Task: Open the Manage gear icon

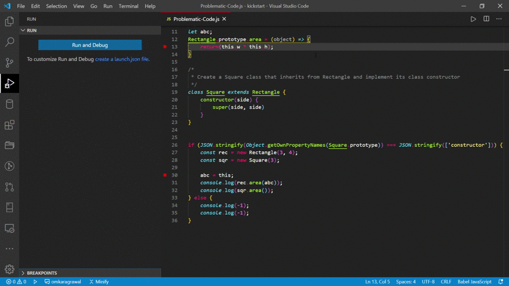Action: point(10,269)
